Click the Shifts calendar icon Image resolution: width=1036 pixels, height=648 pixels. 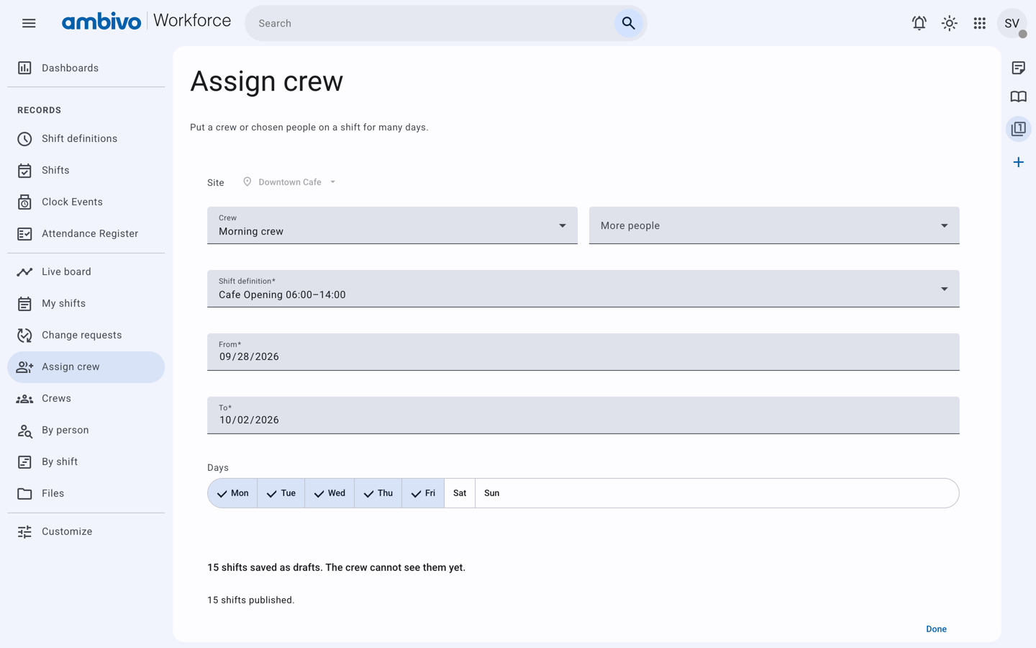pyautogui.click(x=24, y=171)
